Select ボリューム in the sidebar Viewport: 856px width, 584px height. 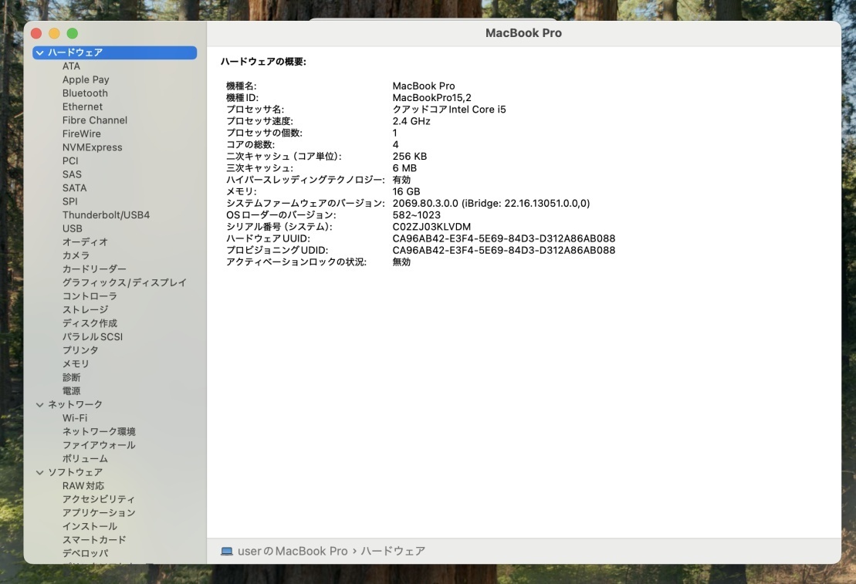[x=85, y=458]
